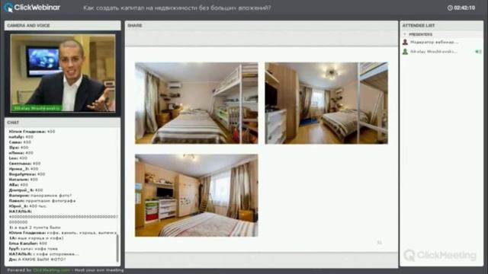Click the presenter webcam video
The width and height of the screenshot is (488, 274).
click(63, 73)
